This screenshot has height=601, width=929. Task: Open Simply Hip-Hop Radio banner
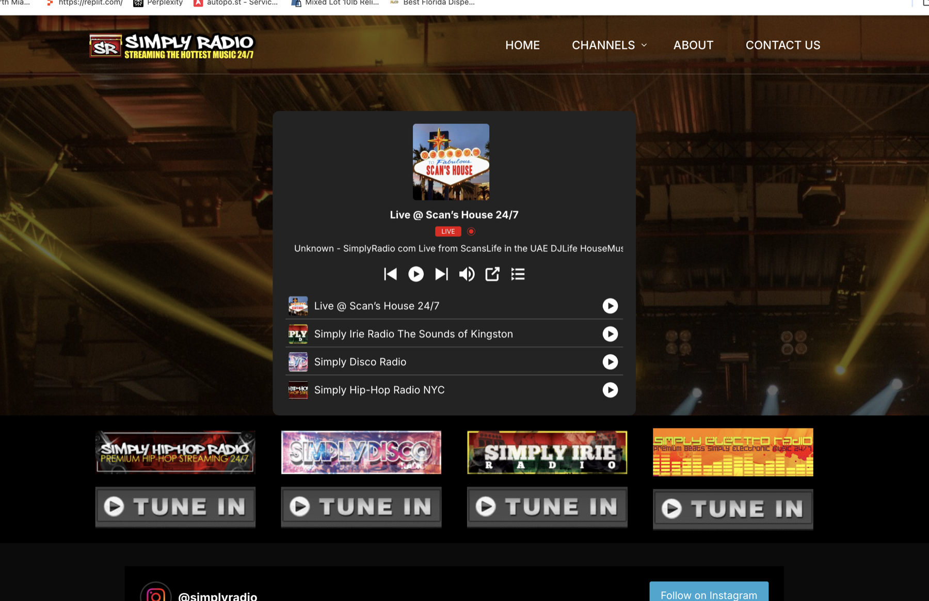[x=175, y=452]
